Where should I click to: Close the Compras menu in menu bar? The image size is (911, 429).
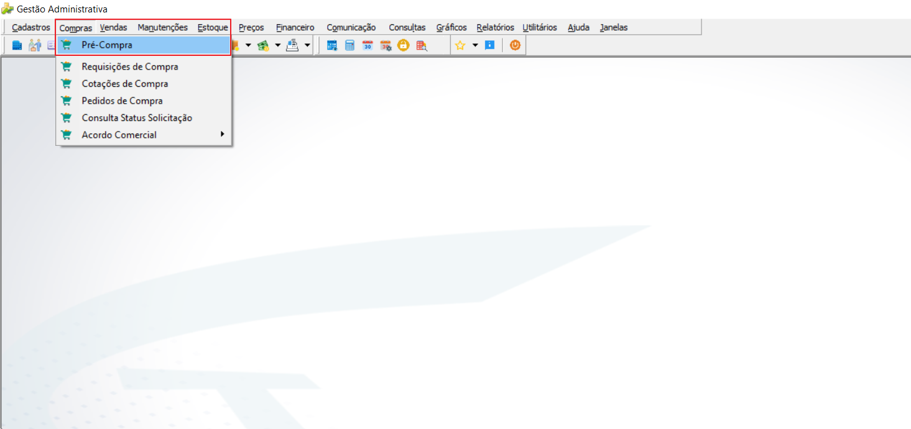pos(76,28)
